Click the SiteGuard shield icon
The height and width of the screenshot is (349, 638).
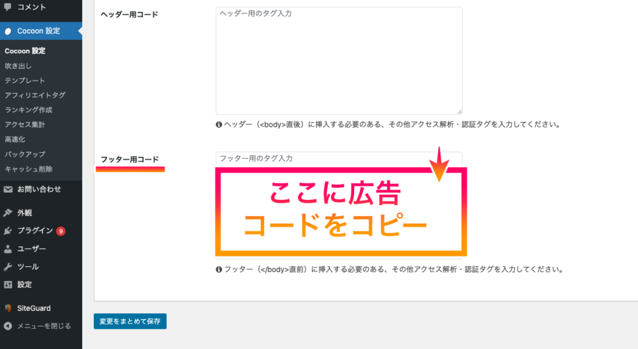pyautogui.click(x=8, y=308)
